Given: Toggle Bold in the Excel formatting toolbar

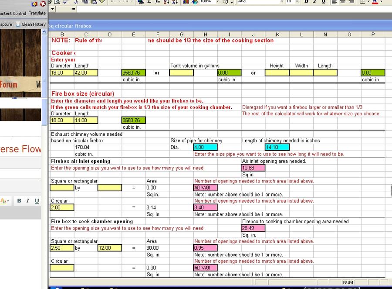Looking at the screenshot, I should [x=306, y=2].
